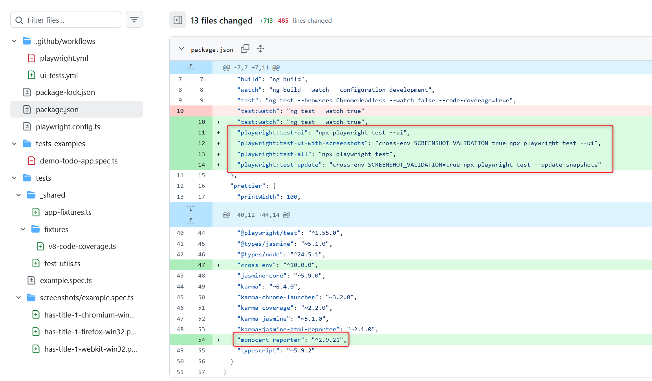Toggle the file tree sidebar panel
The width and height of the screenshot is (652, 381).
178,20
